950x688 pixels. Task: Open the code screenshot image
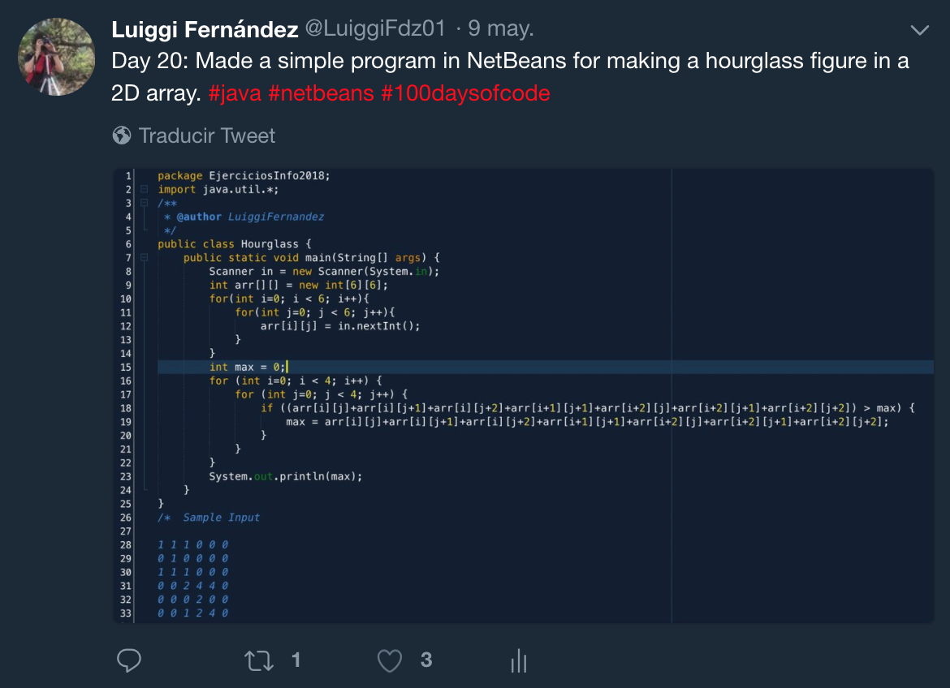(524, 395)
